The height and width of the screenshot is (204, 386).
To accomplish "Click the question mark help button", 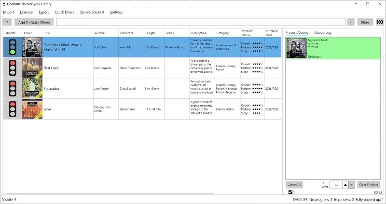I will 7,22.
